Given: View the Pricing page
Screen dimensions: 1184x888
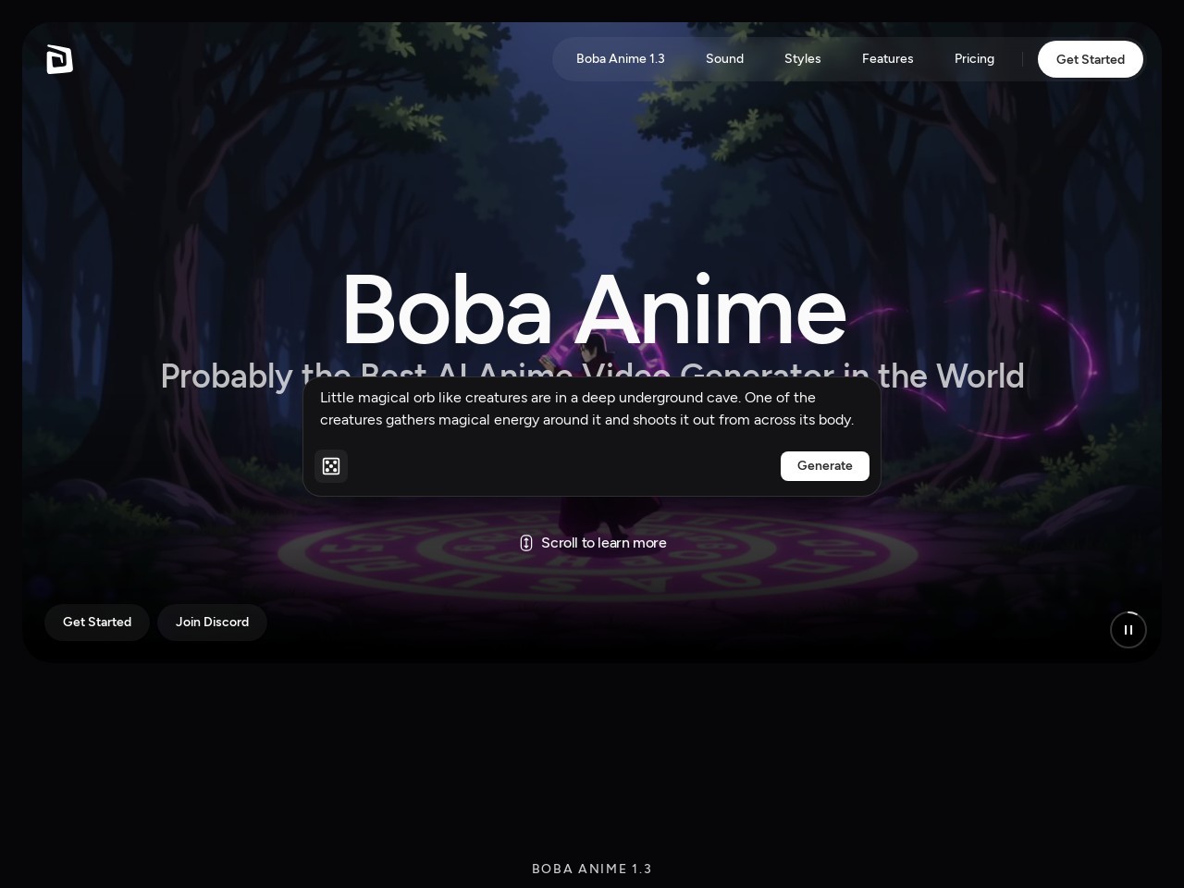Looking at the screenshot, I should pyautogui.click(x=974, y=59).
